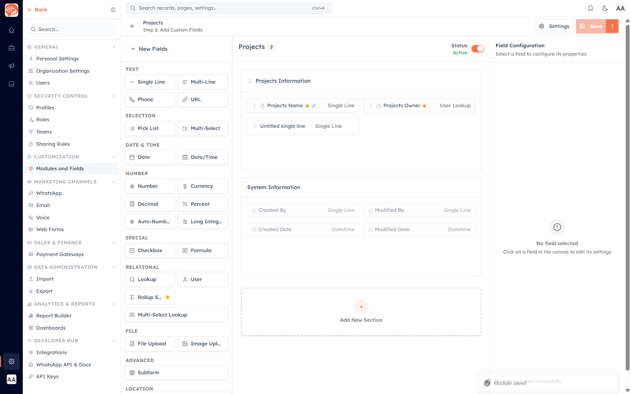Add a Date field
This screenshot has width=631, height=394.
[150, 157]
